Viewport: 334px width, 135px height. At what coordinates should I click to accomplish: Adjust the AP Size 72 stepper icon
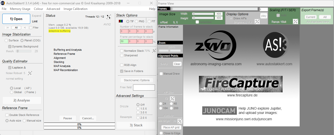click(x=172, y=98)
